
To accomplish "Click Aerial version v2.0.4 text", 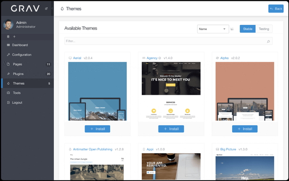I will pyautogui.click(x=88, y=58).
